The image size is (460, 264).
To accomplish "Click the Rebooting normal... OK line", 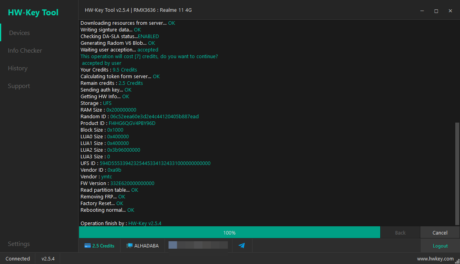I will point(107,210).
